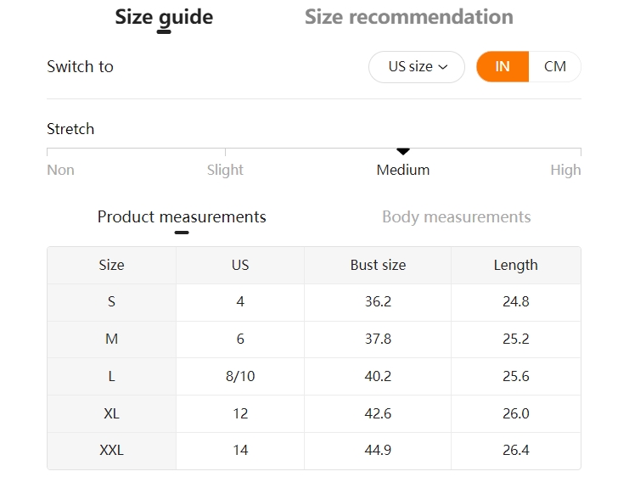629x477 pixels.
Task: Switch to Body measurements tab
Action: tap(456, 217)
